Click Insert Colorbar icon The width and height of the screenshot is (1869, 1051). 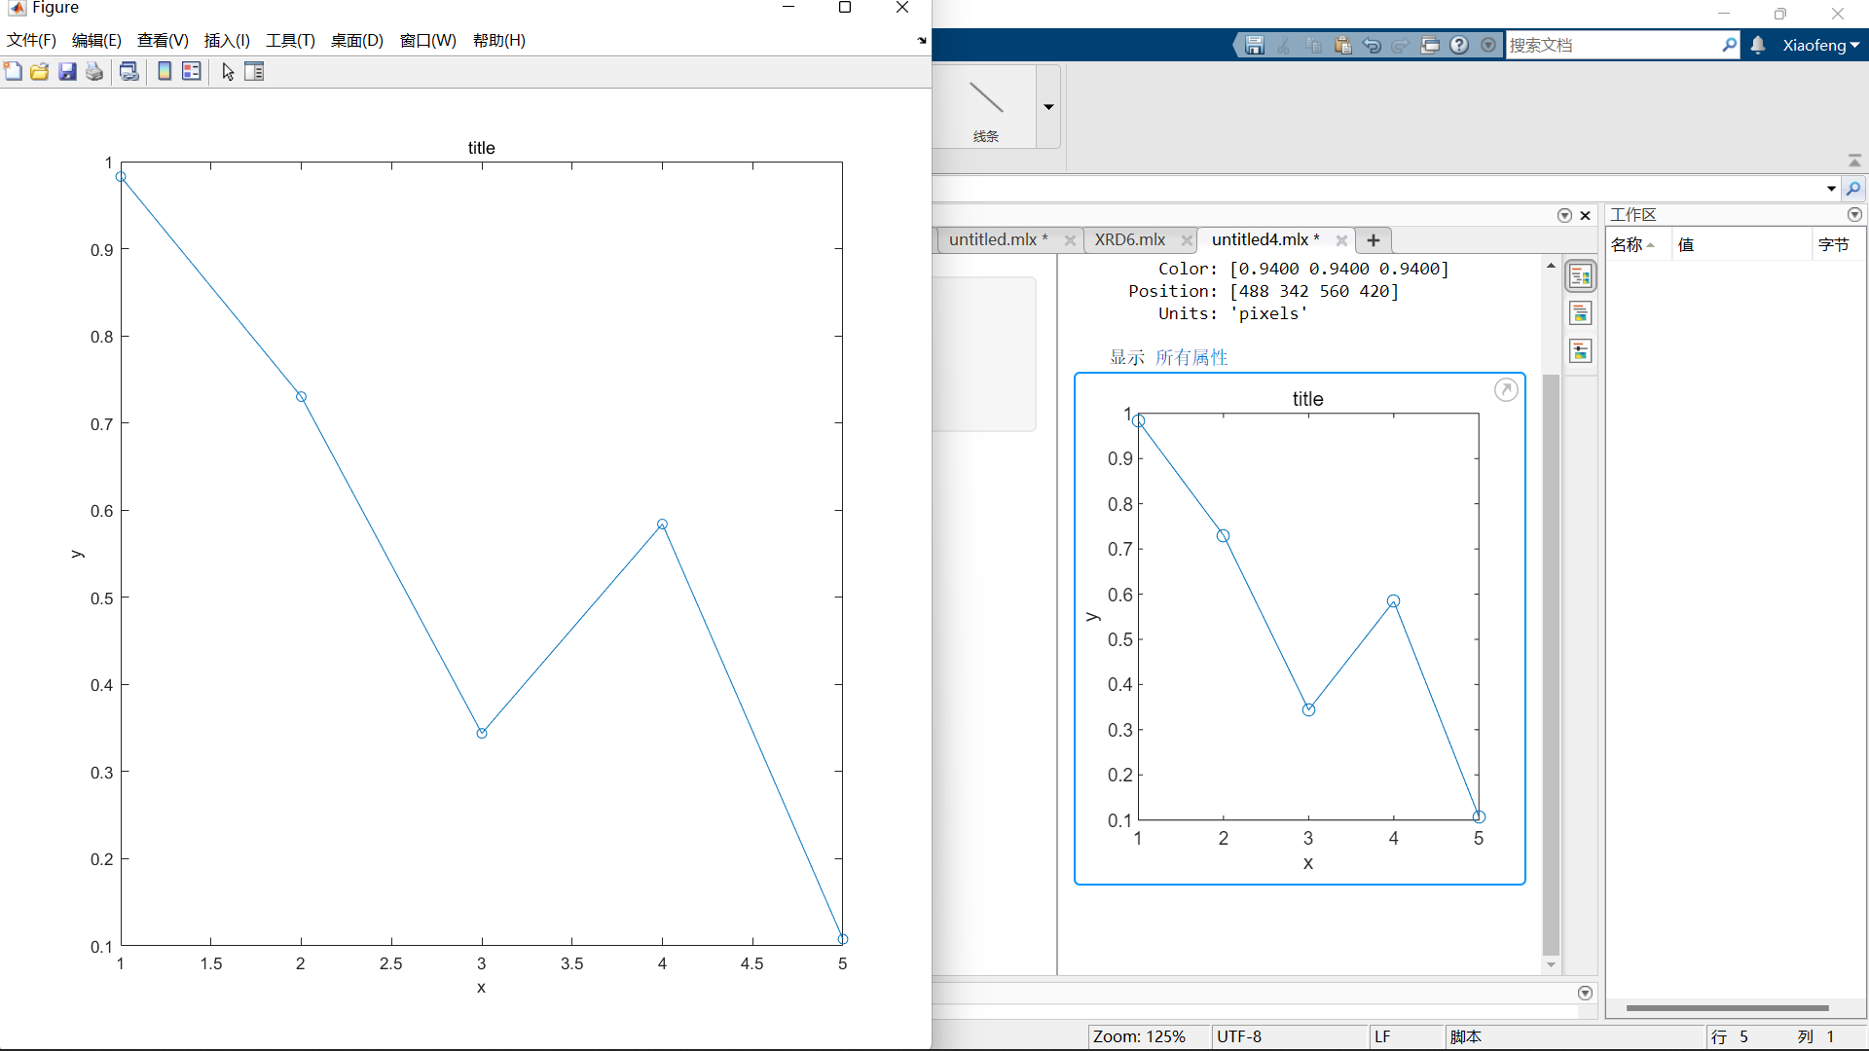(x=165, y=71)
